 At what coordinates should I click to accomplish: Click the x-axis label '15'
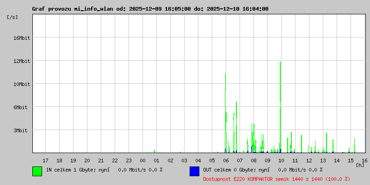[351, 160]
